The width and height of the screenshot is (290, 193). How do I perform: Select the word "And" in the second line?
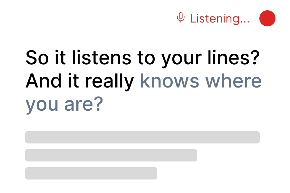(x=43, y=81)
